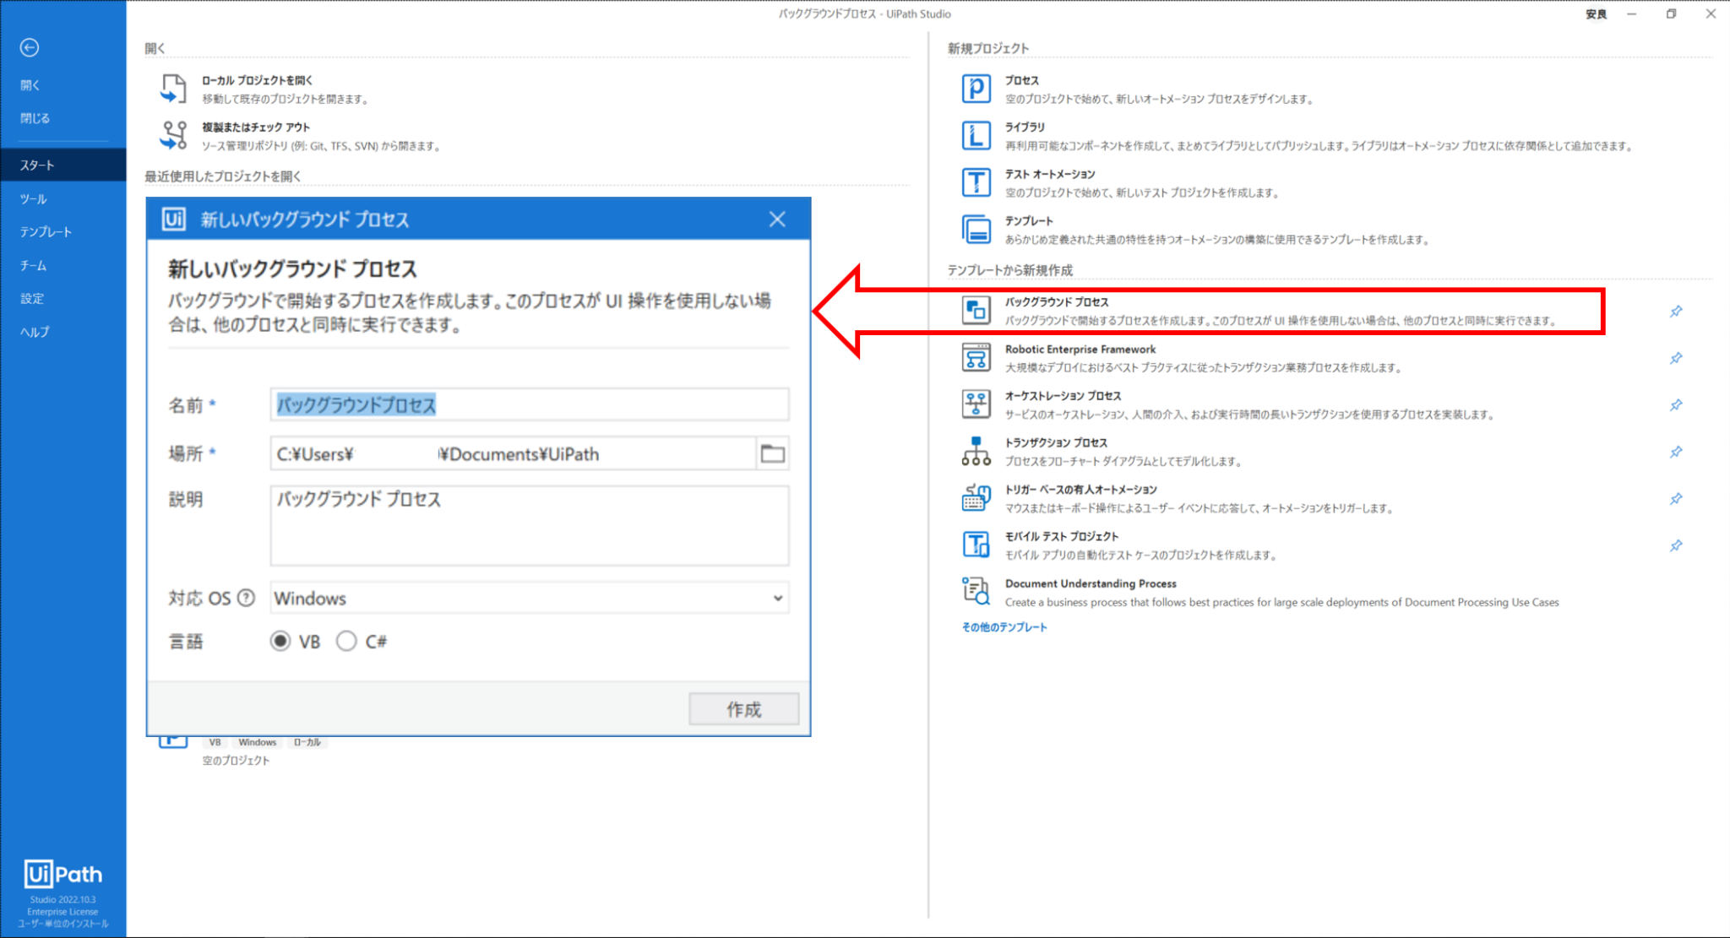Click Robotic Enterprise Framework title text
Screen dimensions: 1730x938
pyautogui.click(x=1080, y=349)
